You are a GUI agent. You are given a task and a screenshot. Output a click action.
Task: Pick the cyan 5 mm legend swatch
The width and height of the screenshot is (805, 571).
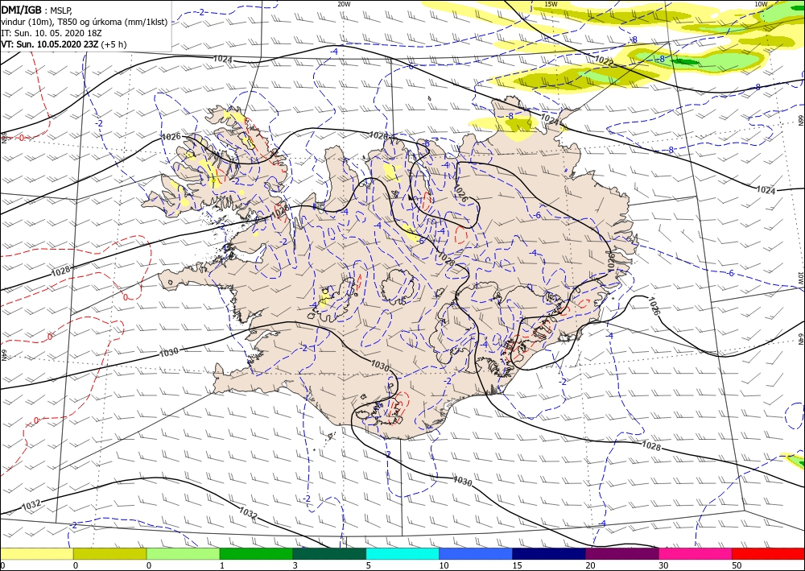402,553
